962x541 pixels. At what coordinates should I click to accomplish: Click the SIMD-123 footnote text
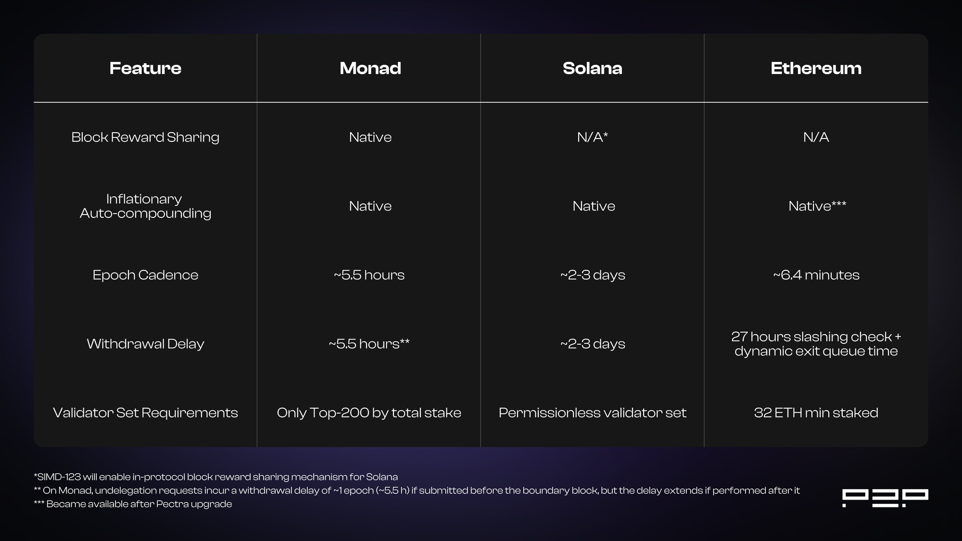tap(216, 477)
